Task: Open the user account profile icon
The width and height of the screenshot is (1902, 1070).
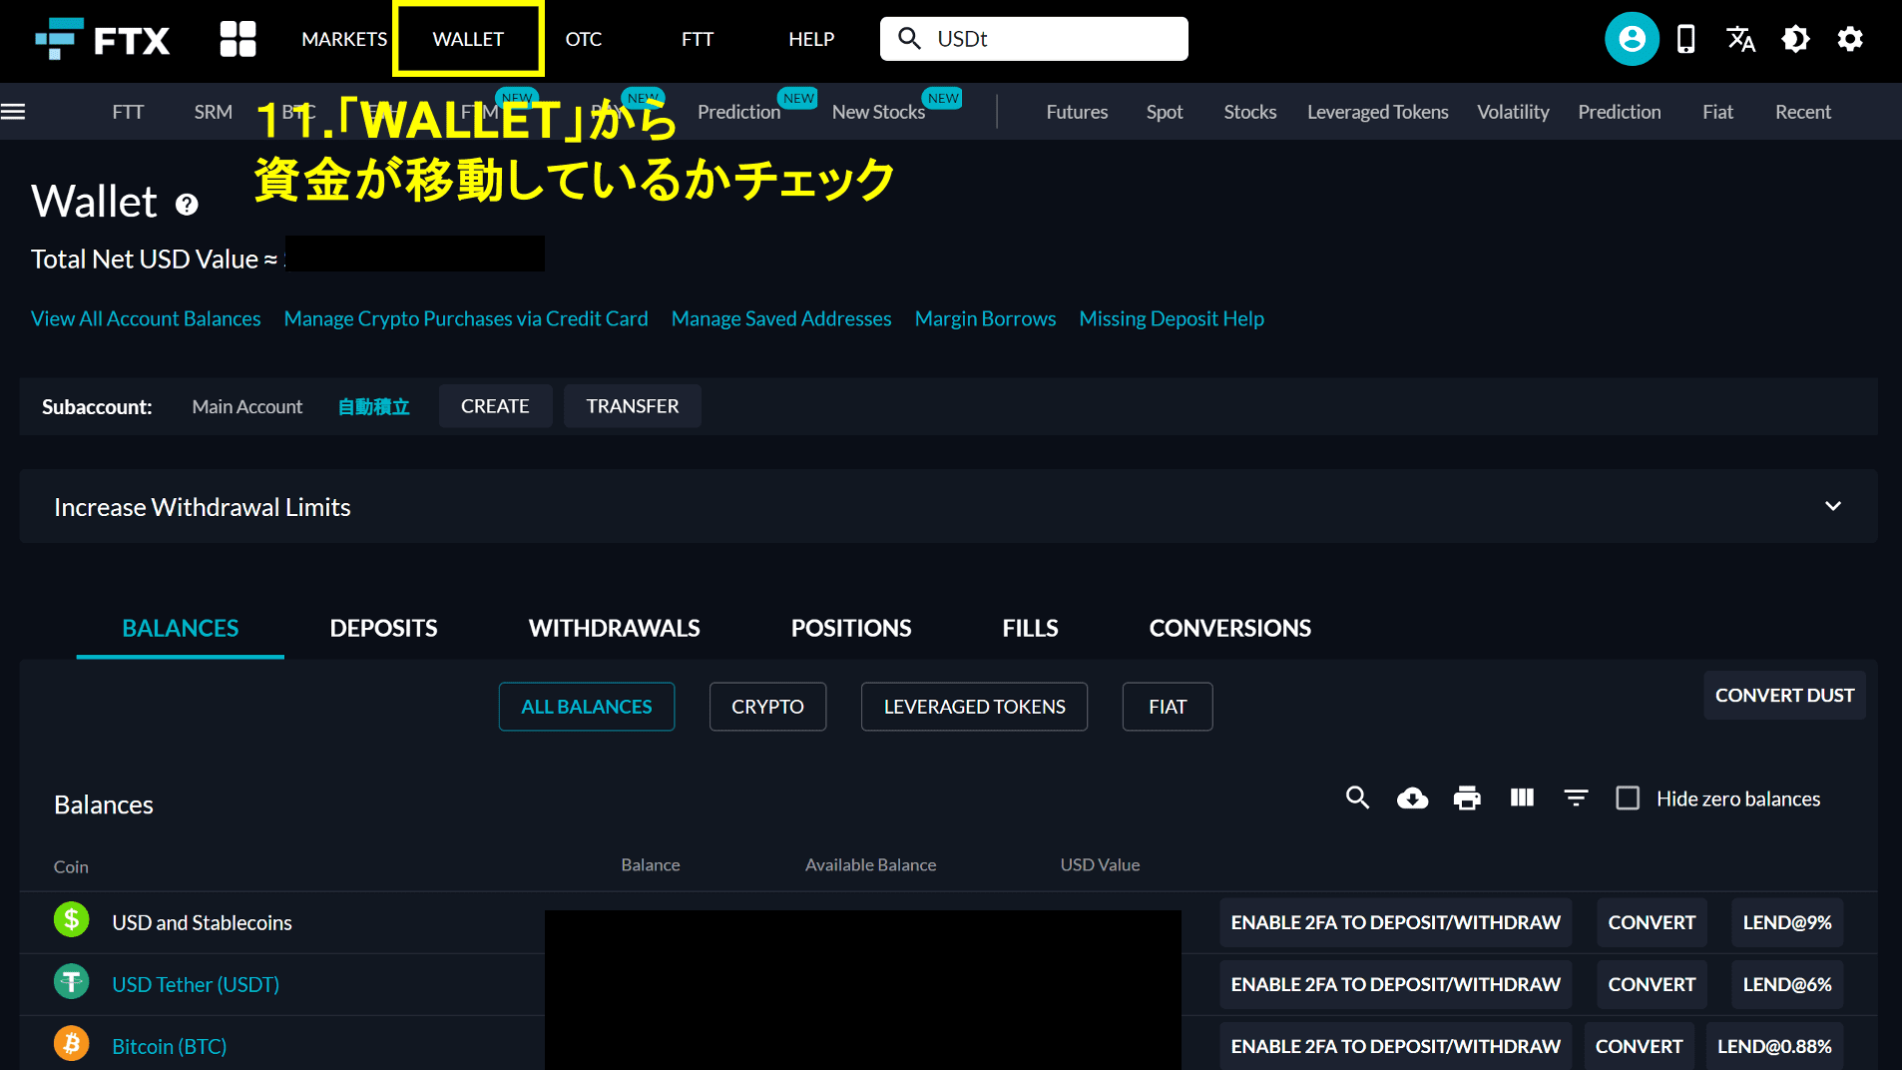Action: (1632, 39)
